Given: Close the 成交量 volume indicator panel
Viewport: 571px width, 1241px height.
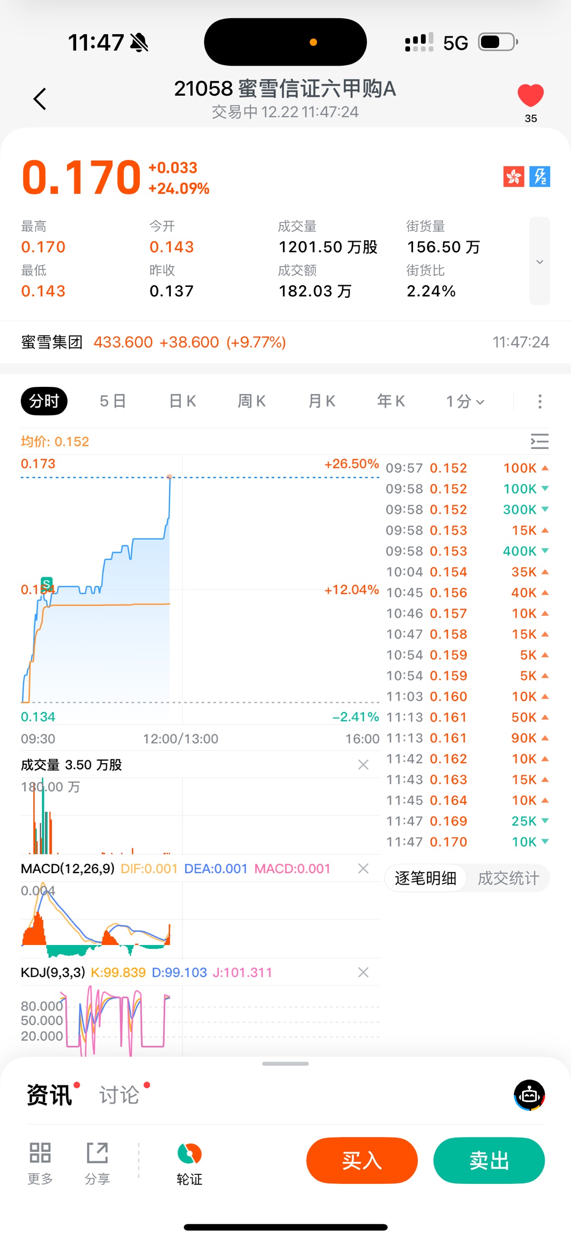Looking at the screenshot, I should 364,765.
